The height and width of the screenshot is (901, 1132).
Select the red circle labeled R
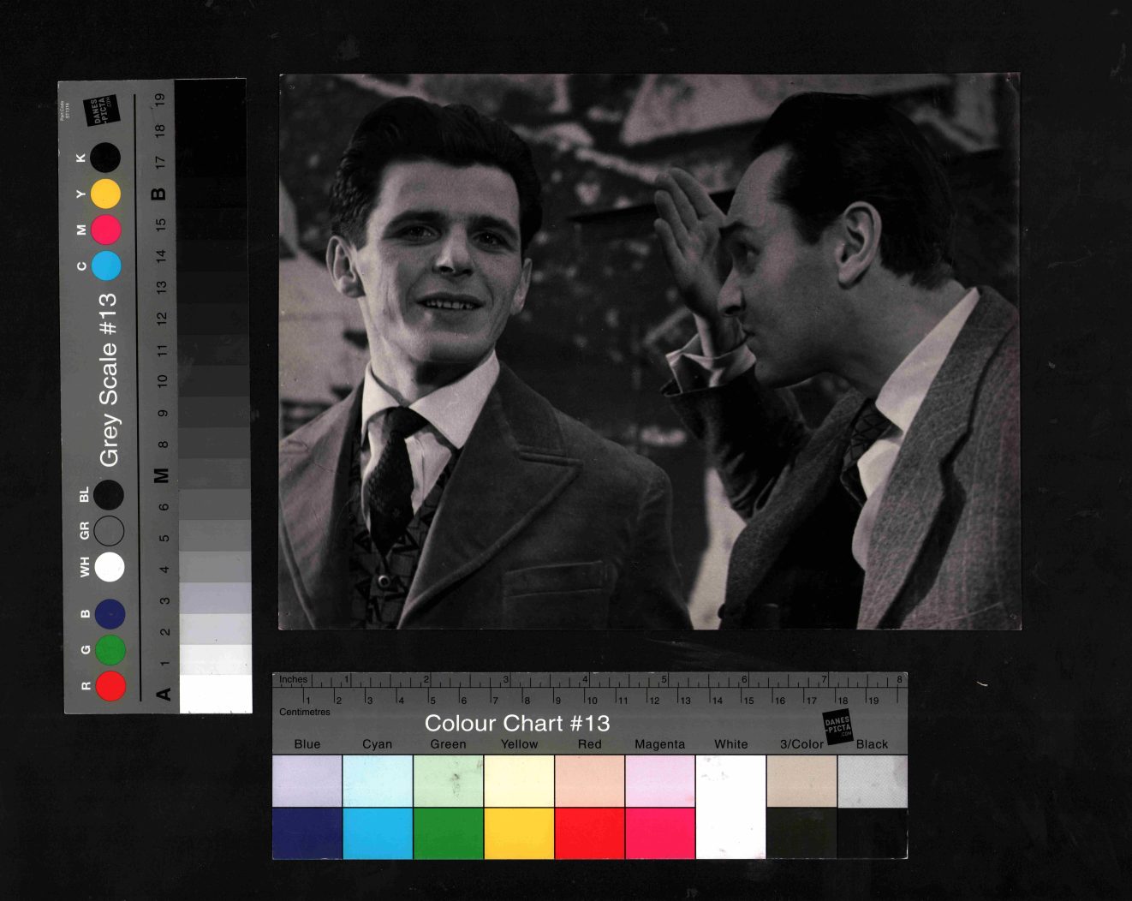pyautogui.click(x=110, y=686)
